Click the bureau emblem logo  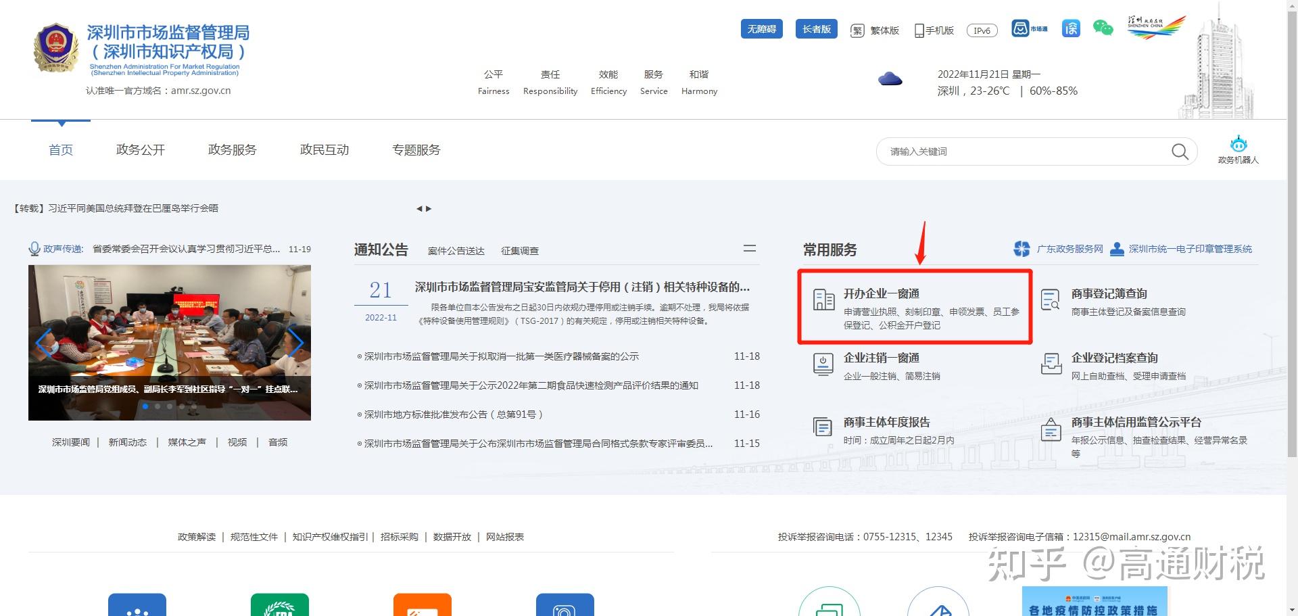pyautogui.click(x=56, y=48)
